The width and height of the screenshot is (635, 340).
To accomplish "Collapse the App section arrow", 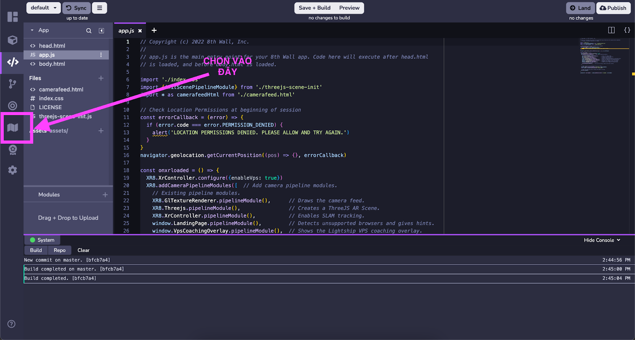I will click(32, 30).
